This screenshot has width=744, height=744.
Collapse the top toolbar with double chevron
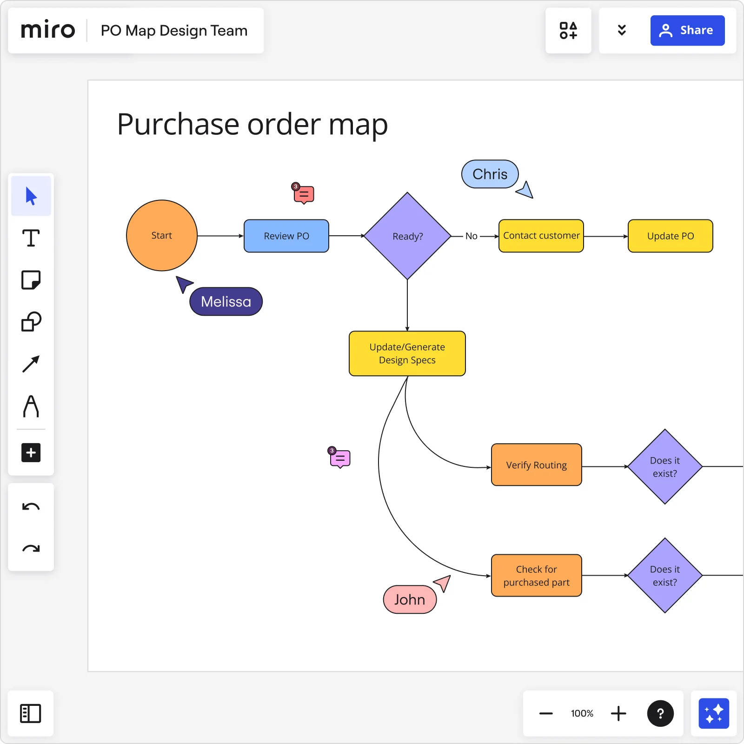(622, 30)
